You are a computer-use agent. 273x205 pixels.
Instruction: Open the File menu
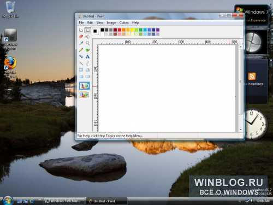pyautogui.click(x=81, y=22)
